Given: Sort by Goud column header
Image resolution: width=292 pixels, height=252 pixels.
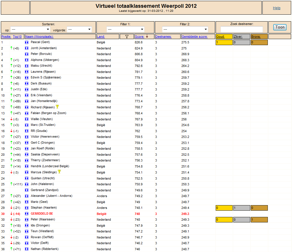Looking at the screenshot, I should [x=220, y=36].
